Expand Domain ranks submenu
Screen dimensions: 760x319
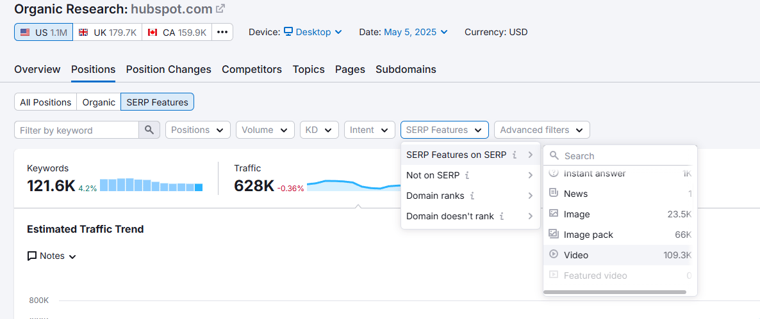470,196
